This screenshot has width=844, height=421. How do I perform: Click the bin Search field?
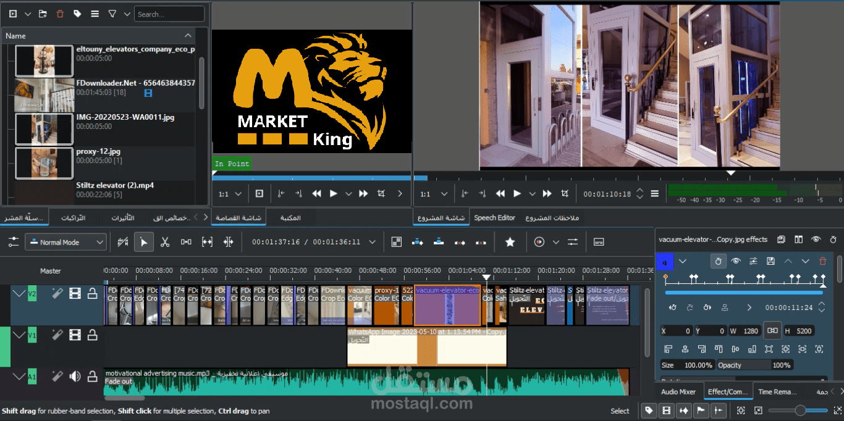tap(170, 14)
